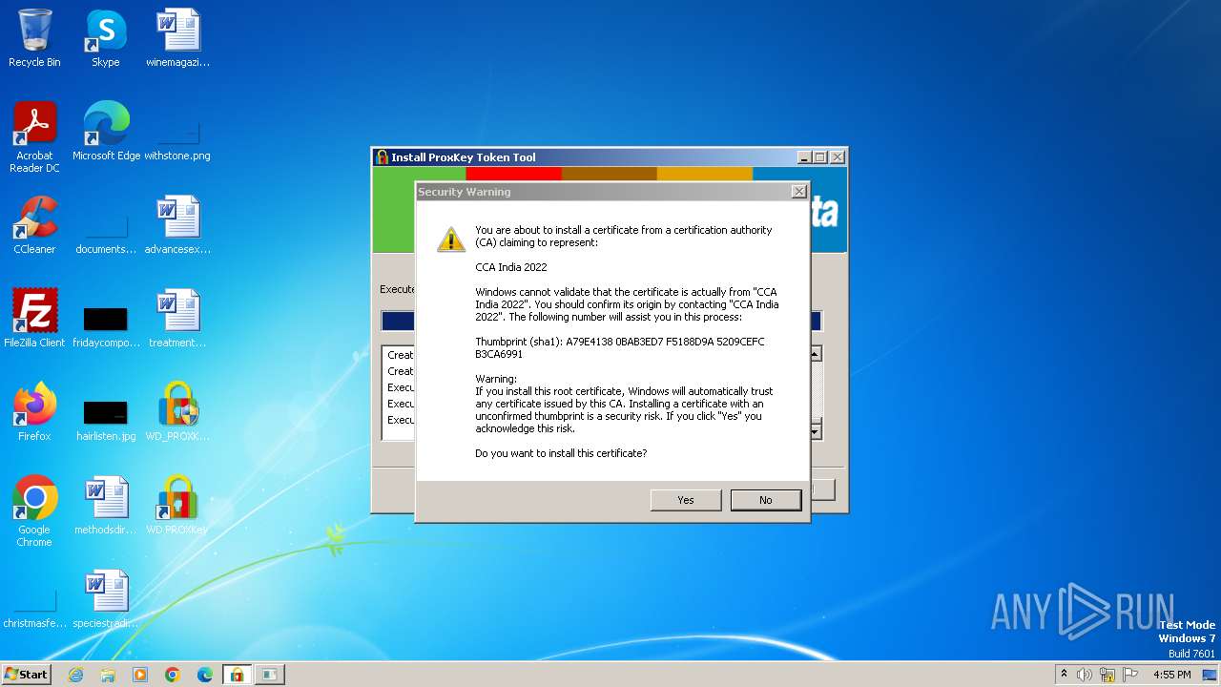
Task: Click the installer progress bar
Action: pos(601,321)
